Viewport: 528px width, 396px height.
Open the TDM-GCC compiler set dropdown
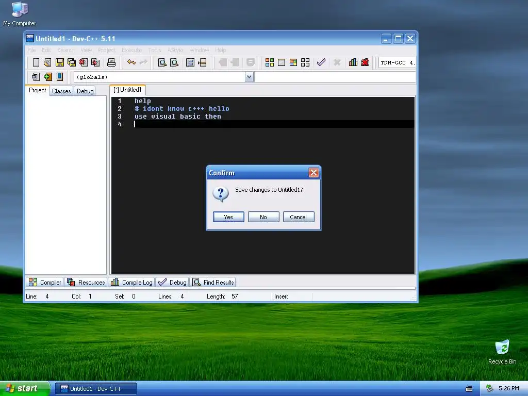click(398, 62)
